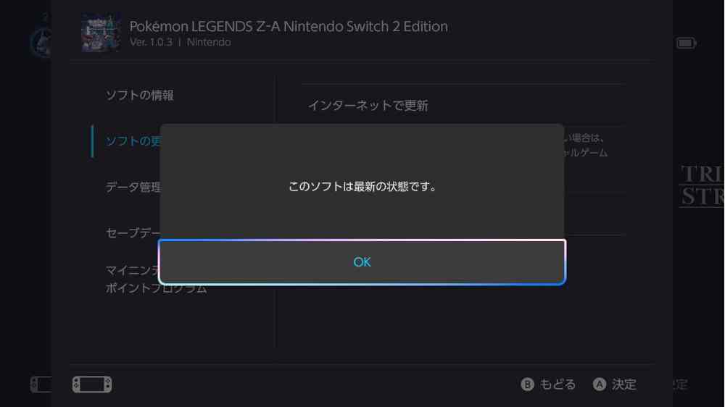
Task: Click the Switch console controller icon
Action: click(92, 385)
